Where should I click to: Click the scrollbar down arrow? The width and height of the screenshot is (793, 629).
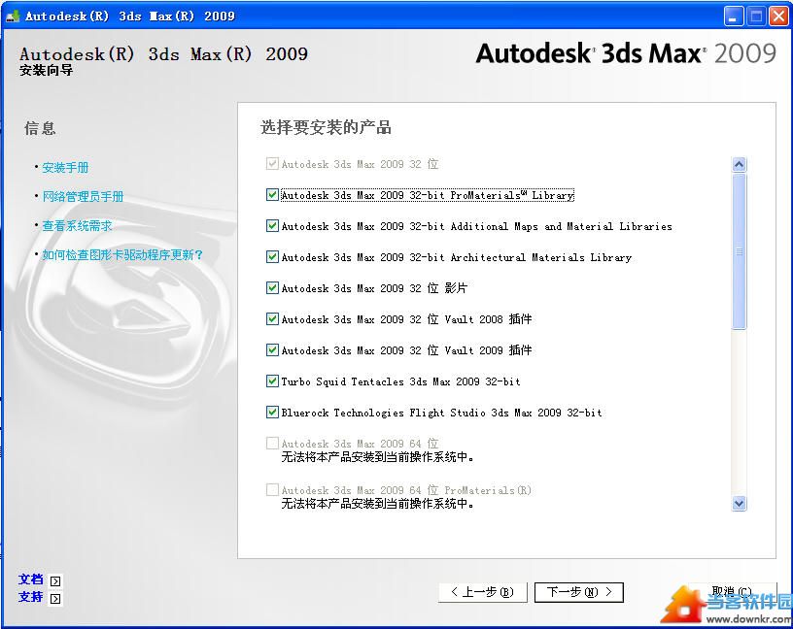[x=739, y=503]
